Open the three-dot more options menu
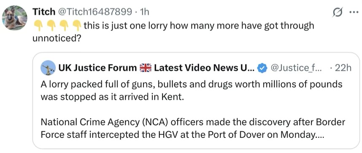 click(353, 12)
